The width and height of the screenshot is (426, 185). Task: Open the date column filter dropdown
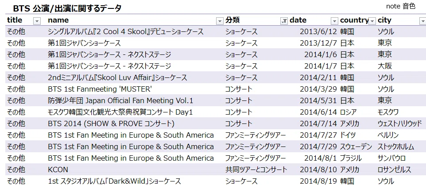[334, 21]
